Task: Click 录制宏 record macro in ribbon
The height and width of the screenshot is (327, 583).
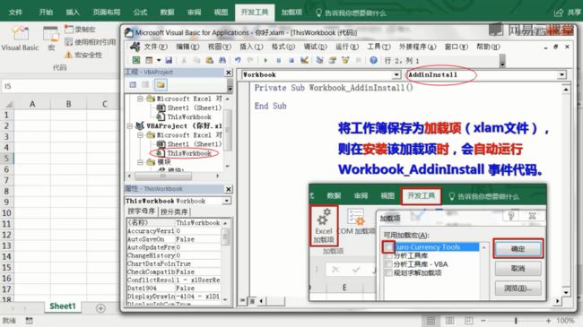Action: (80, 29)
